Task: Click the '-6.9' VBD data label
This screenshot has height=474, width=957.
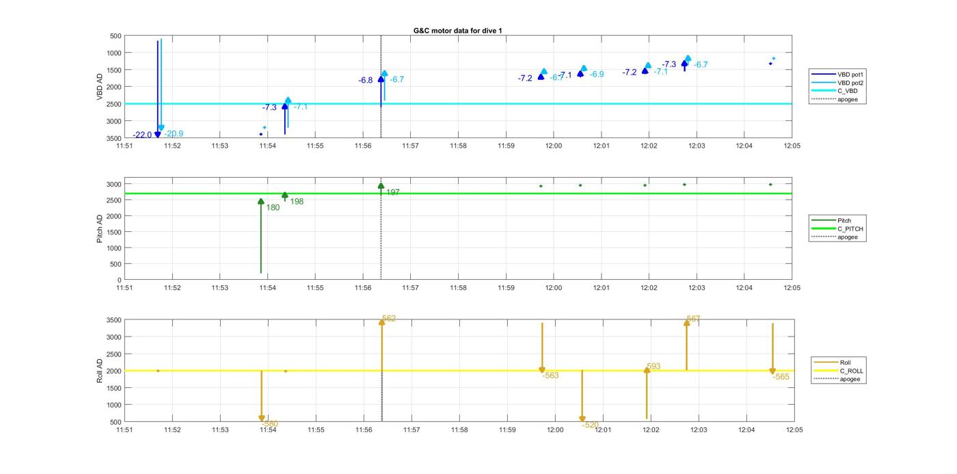Action: pos(597,74)
